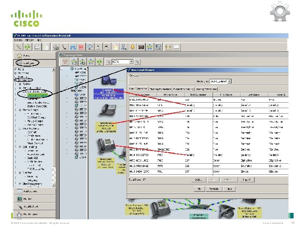The image size is (305, 229).
Task: Click the Add... button
Action: (199, 179)
